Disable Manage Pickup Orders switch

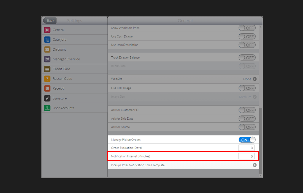pos(247,140)
